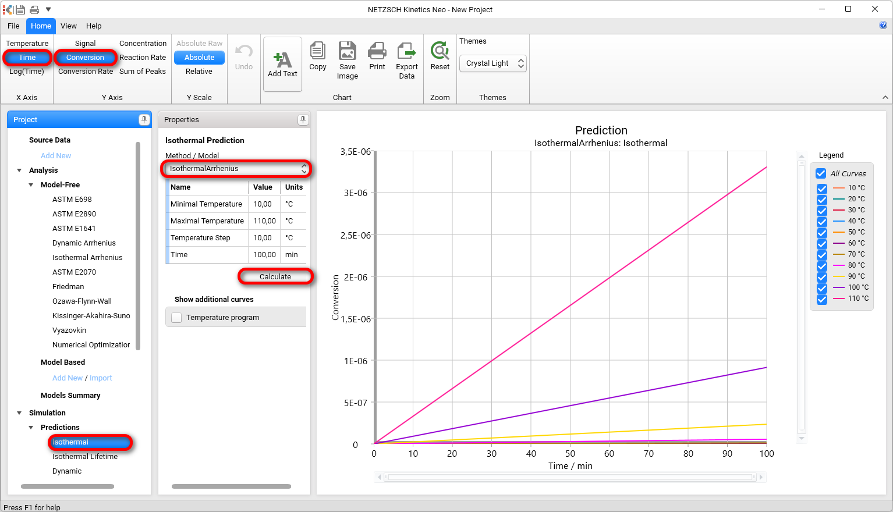Copy the chart to clipboard
Image resolution: width=893 pixels, height=512 pixels.
(x=317, y=59)
